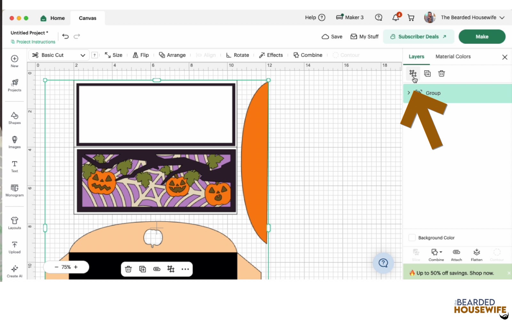The image size is (512, 325).
Task: Select the orange half-oval shape on canvas
Action: point(255,162)
